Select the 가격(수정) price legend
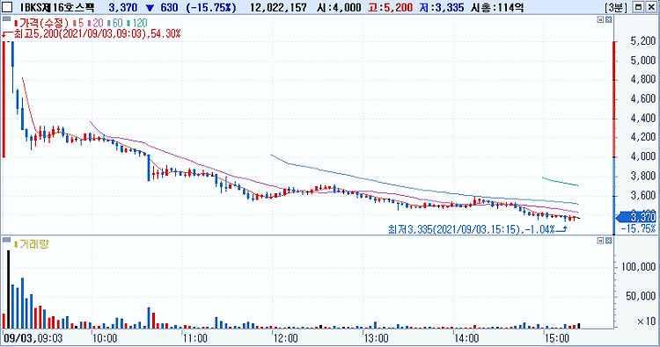 (x=41, y=23)
